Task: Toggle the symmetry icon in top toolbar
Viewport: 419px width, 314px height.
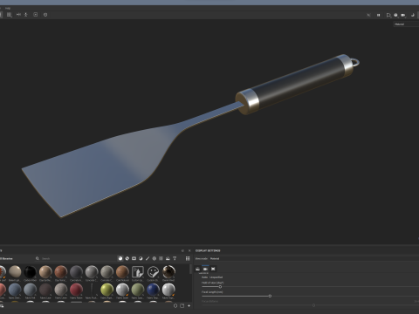Action: [x=18, y=15]
